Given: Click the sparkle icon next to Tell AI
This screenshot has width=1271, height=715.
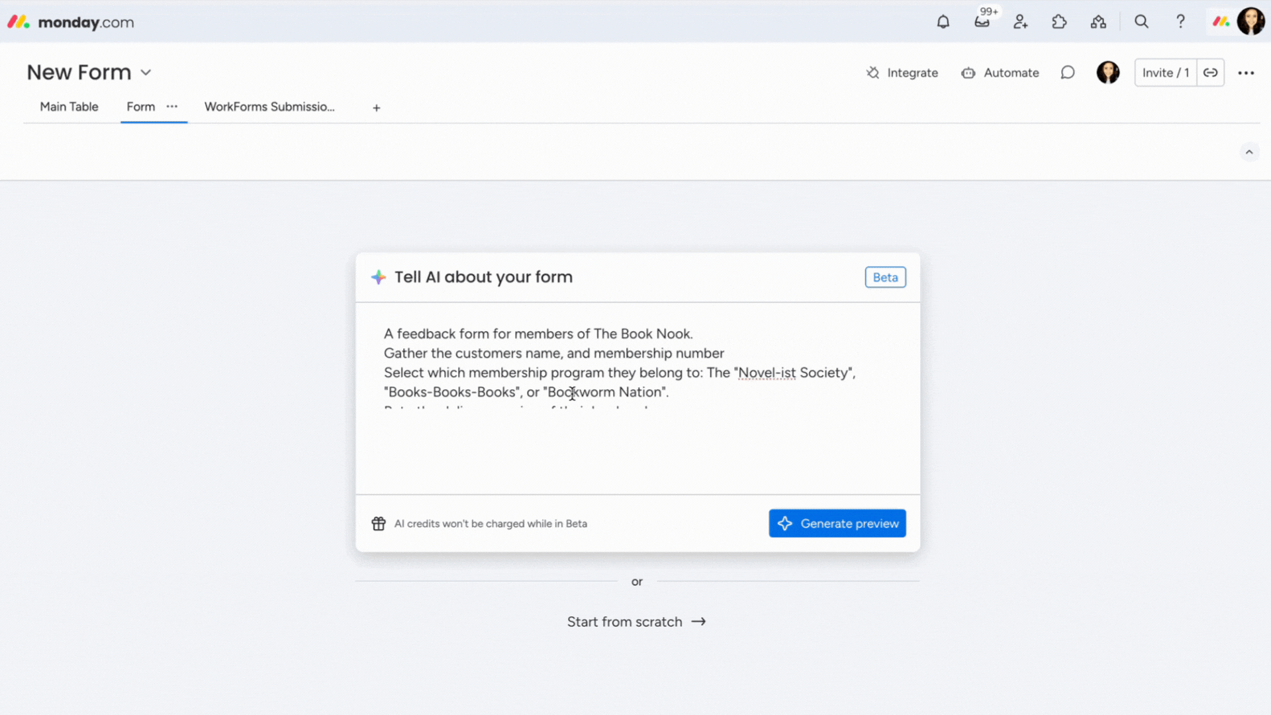Looking at the screenshot, I should coord(378,277).
